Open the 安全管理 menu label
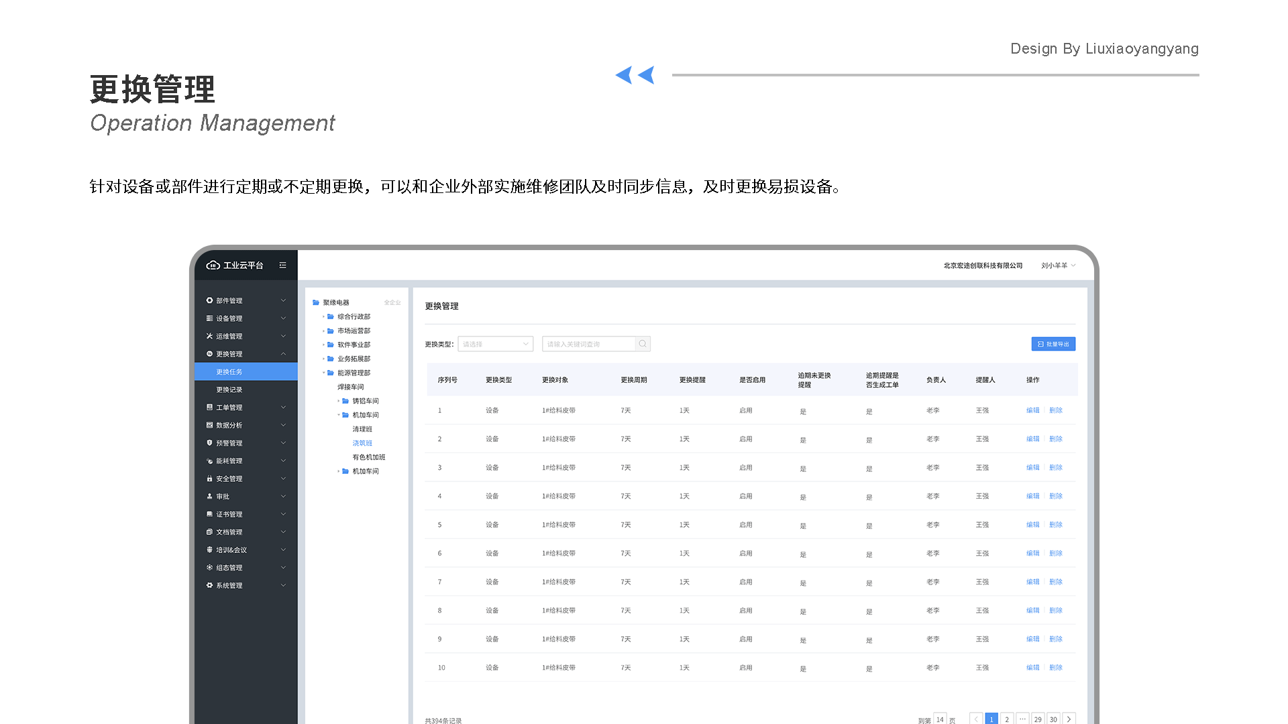 tap(229, 479)
